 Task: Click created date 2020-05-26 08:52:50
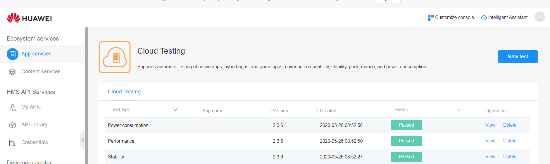[341, 141]
